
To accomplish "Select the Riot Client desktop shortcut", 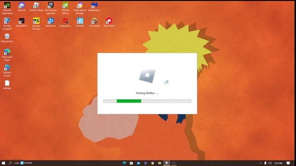I will pyautogui.click(x=109, y=23).
